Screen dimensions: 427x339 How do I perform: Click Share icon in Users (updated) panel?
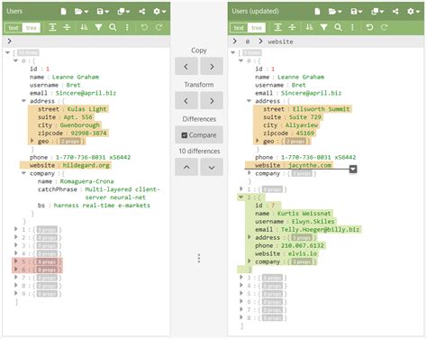click(395, 12)
